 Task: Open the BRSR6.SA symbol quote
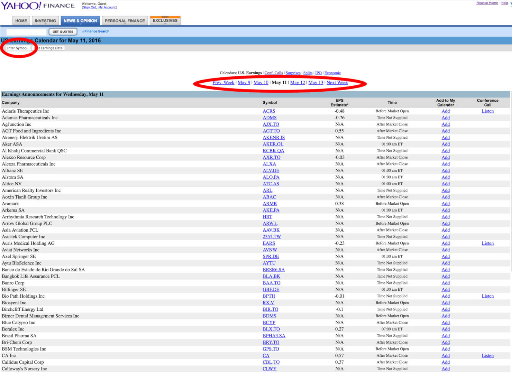[x=274, y=270]
